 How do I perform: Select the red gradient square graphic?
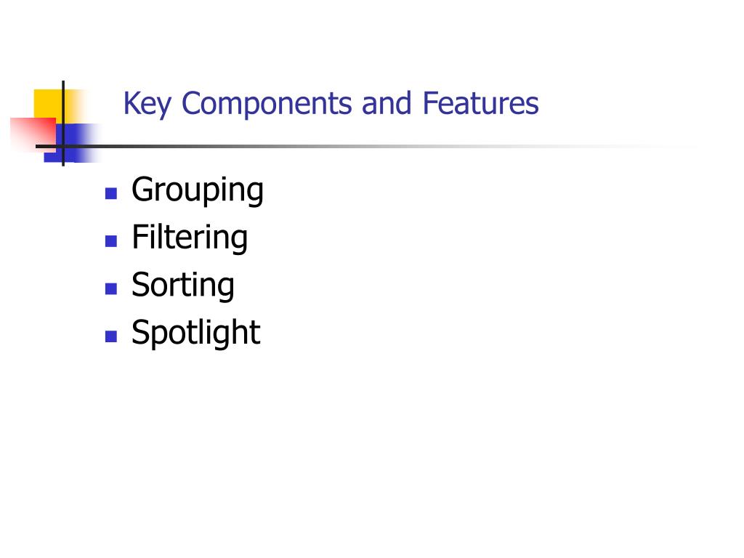33,134
